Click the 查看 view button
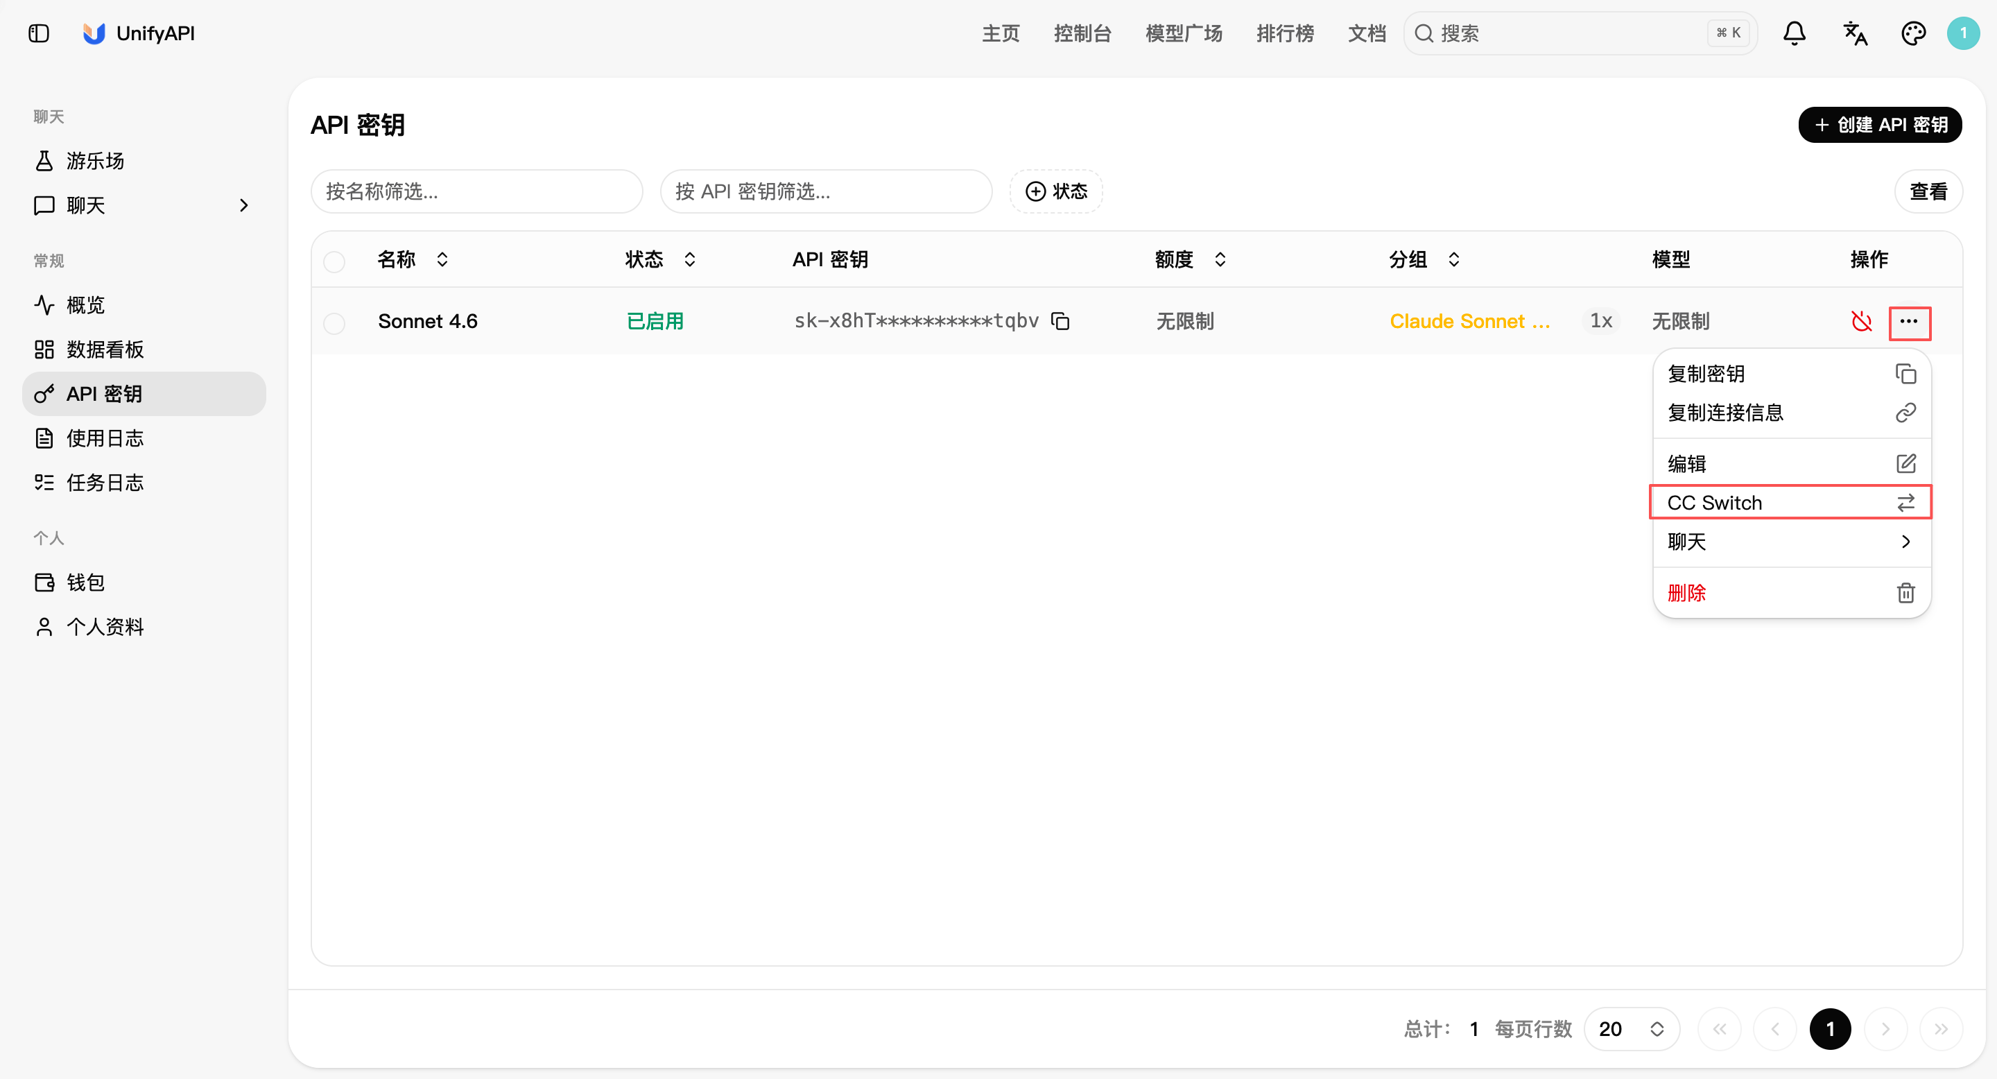1997x1079 pixels. (x=1928, y=191)
